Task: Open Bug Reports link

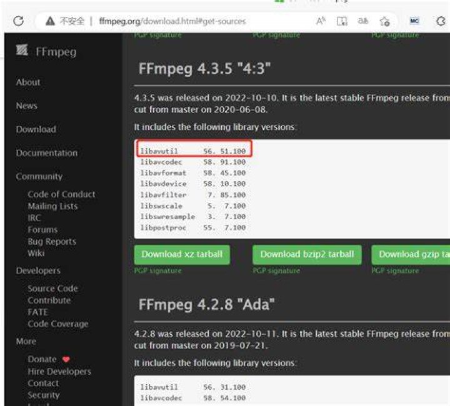Action: tap(52, 242)
